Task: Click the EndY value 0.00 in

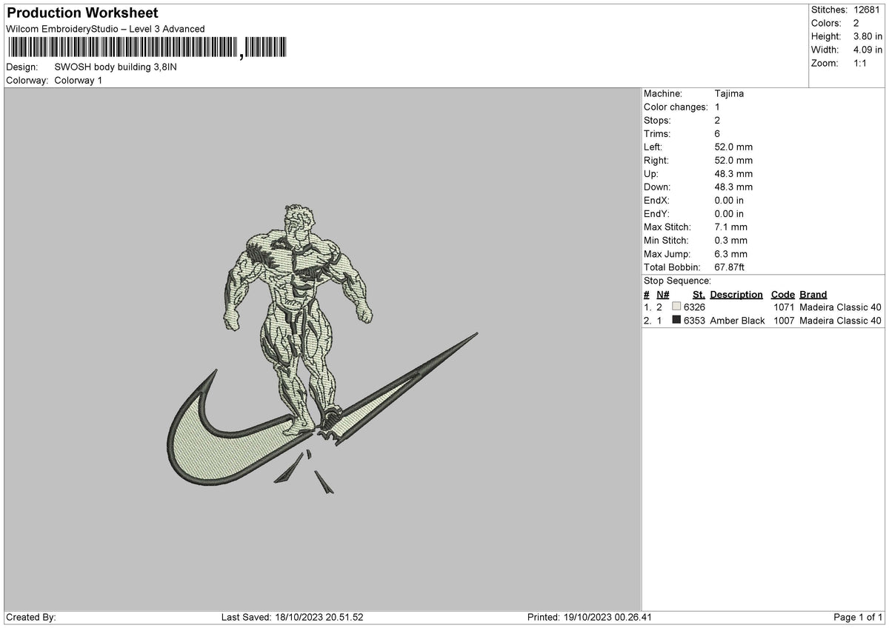Action: tap(729, 214)
